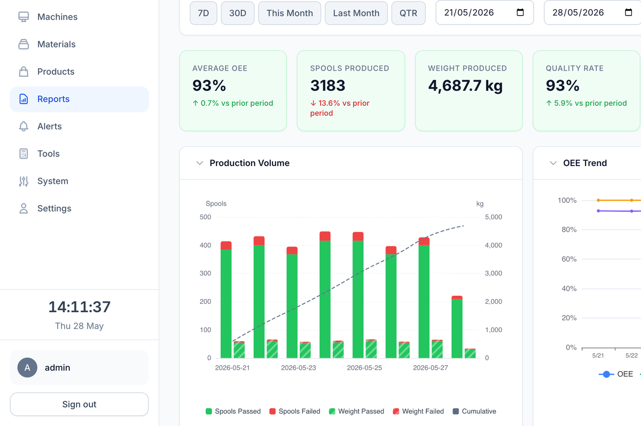641x426 pixels.
Task: Open the Machines page
Action: 79,17
